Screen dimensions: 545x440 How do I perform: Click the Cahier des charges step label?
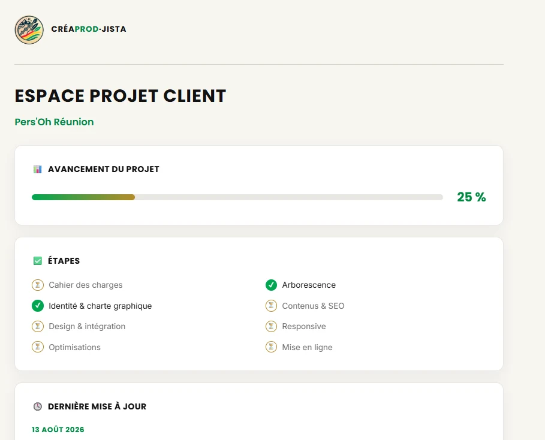click(x=86, y=285)
